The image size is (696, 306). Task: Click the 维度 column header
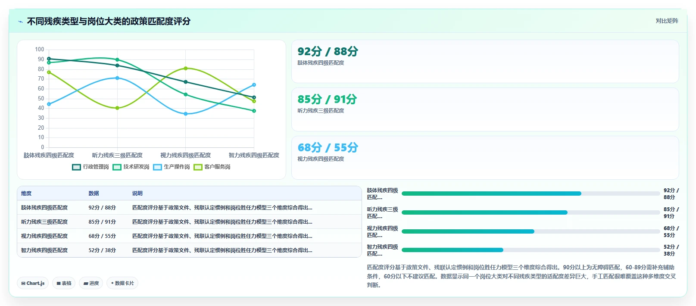pos(26,194)
